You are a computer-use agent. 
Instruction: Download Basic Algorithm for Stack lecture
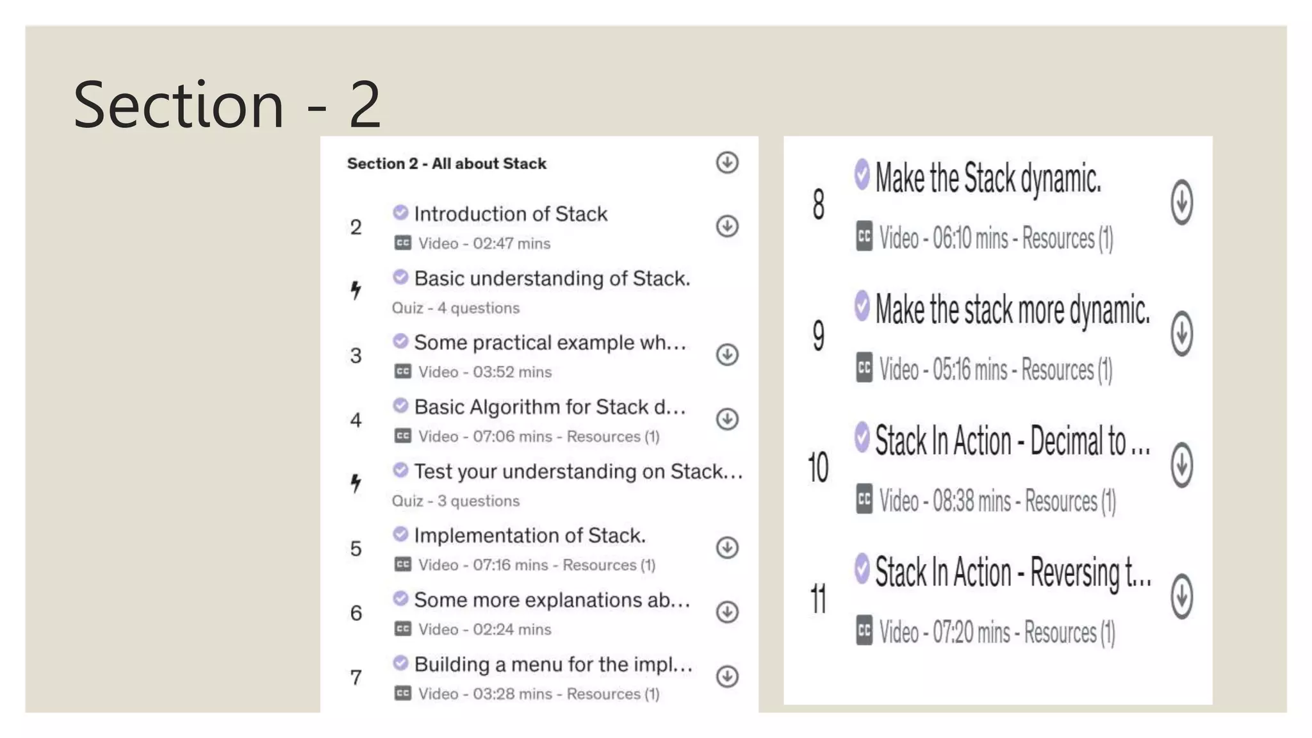coord(727,419)
